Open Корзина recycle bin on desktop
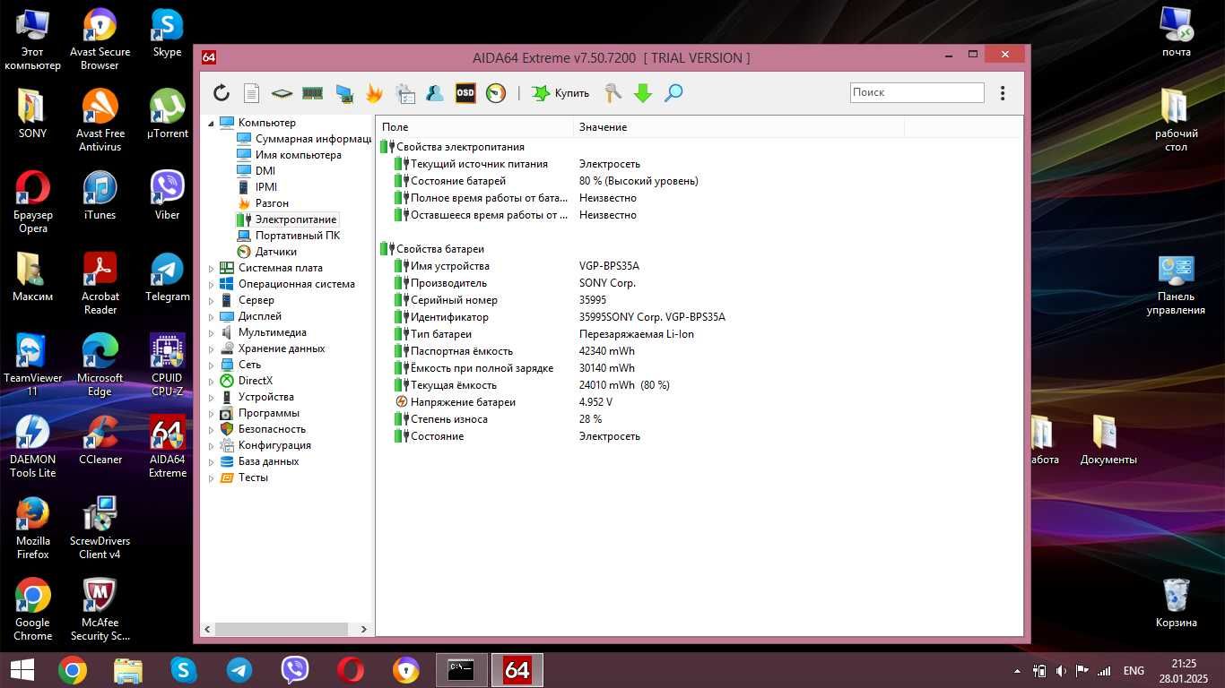This screenshot has width=1225, height=688. click(1176, 603)
